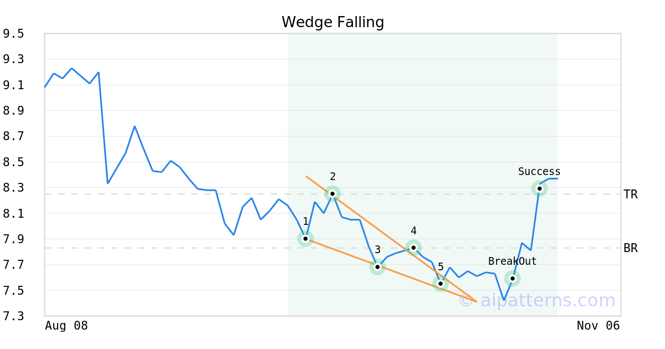Click pattern point marker 1

[305, 239]
